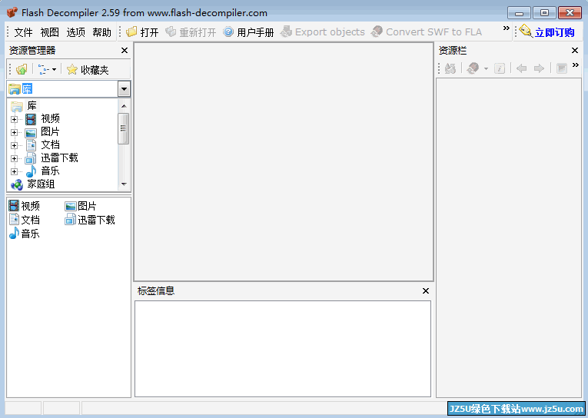Click the forward arrow in 资源栏 toolbar
This screenshot has height=418, width=588.
click(539, 68)
